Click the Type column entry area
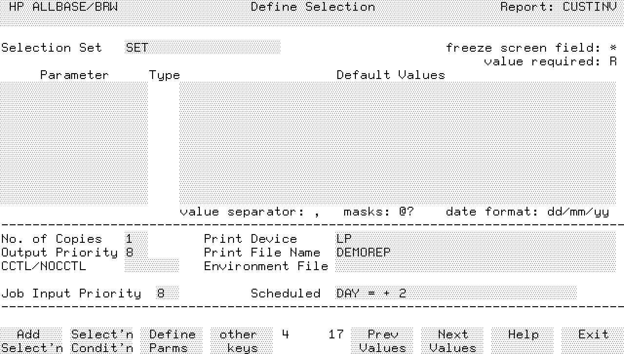The height and width of the screenshot is (354, 624). (163, 142)
